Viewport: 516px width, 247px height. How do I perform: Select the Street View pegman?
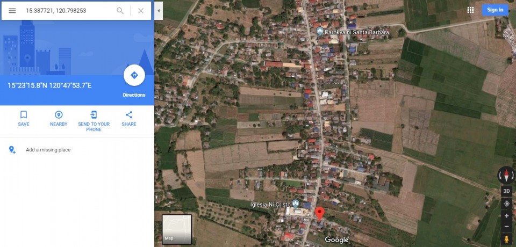click(506, 239)
